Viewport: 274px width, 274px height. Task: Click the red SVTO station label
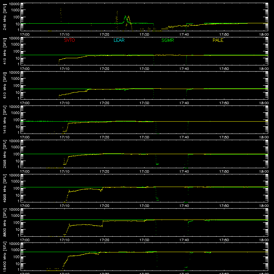pos(70,40)
